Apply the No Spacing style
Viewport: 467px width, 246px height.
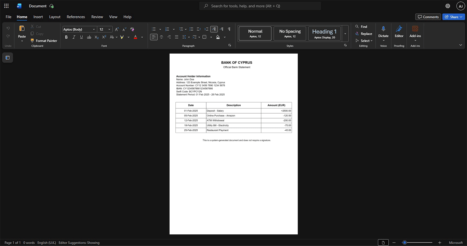coord(290,33)
